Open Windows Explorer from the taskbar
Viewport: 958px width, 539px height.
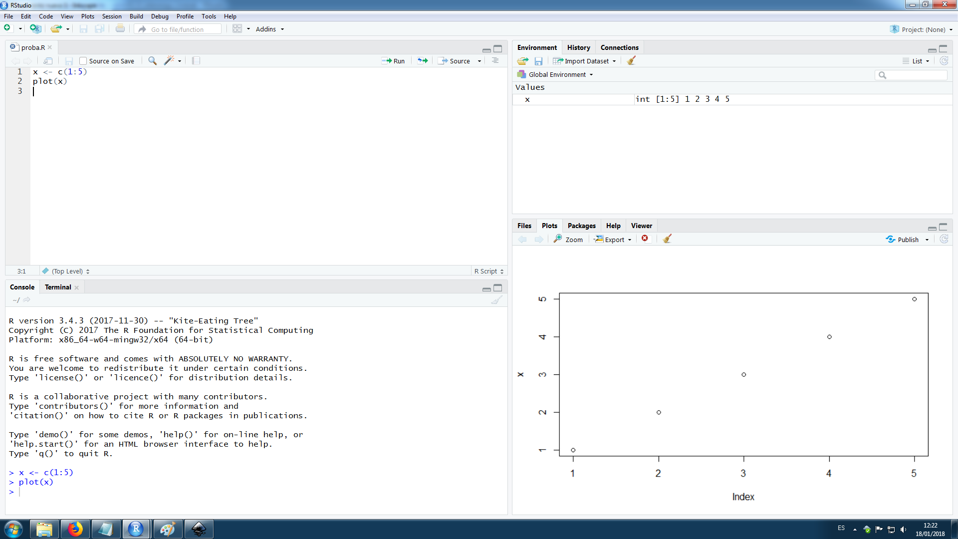click(44, 529)
